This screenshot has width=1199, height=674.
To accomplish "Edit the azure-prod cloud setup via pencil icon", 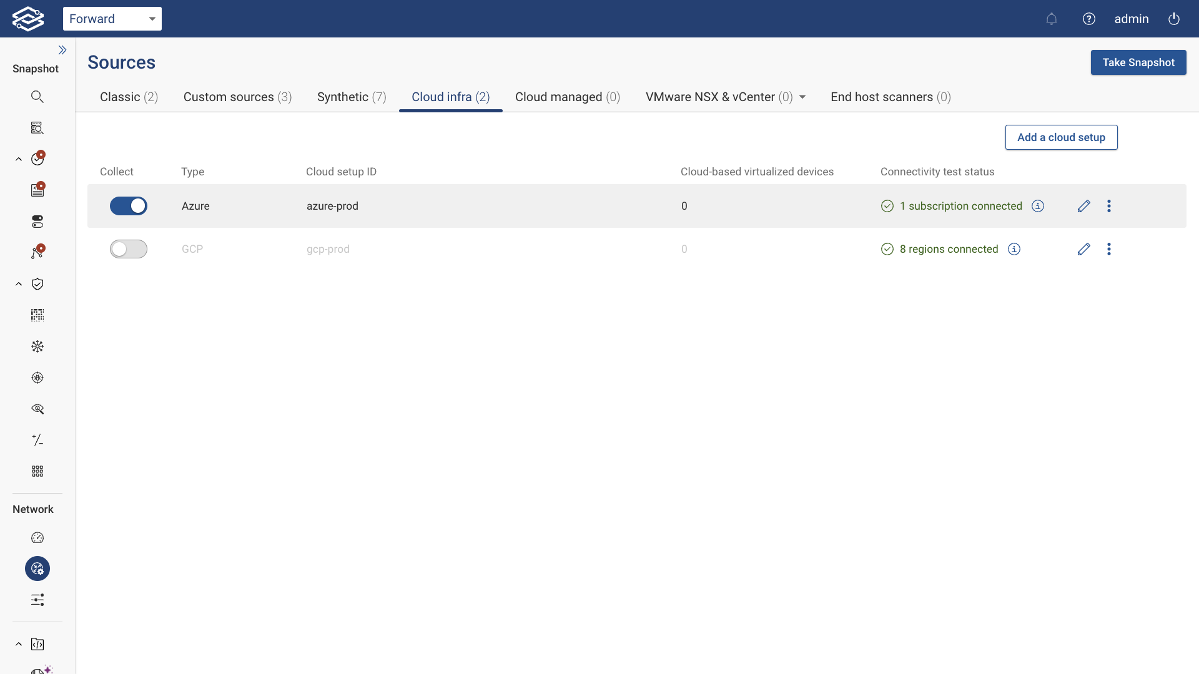I will pos(1083,206).
